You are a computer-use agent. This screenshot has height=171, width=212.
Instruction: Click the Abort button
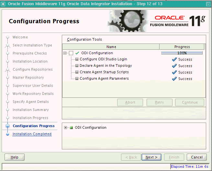click(130, 102)
